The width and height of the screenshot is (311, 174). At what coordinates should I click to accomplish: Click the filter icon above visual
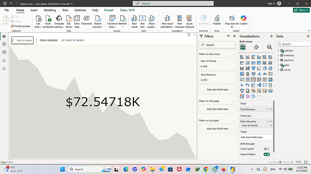click(x=189, y=35)
